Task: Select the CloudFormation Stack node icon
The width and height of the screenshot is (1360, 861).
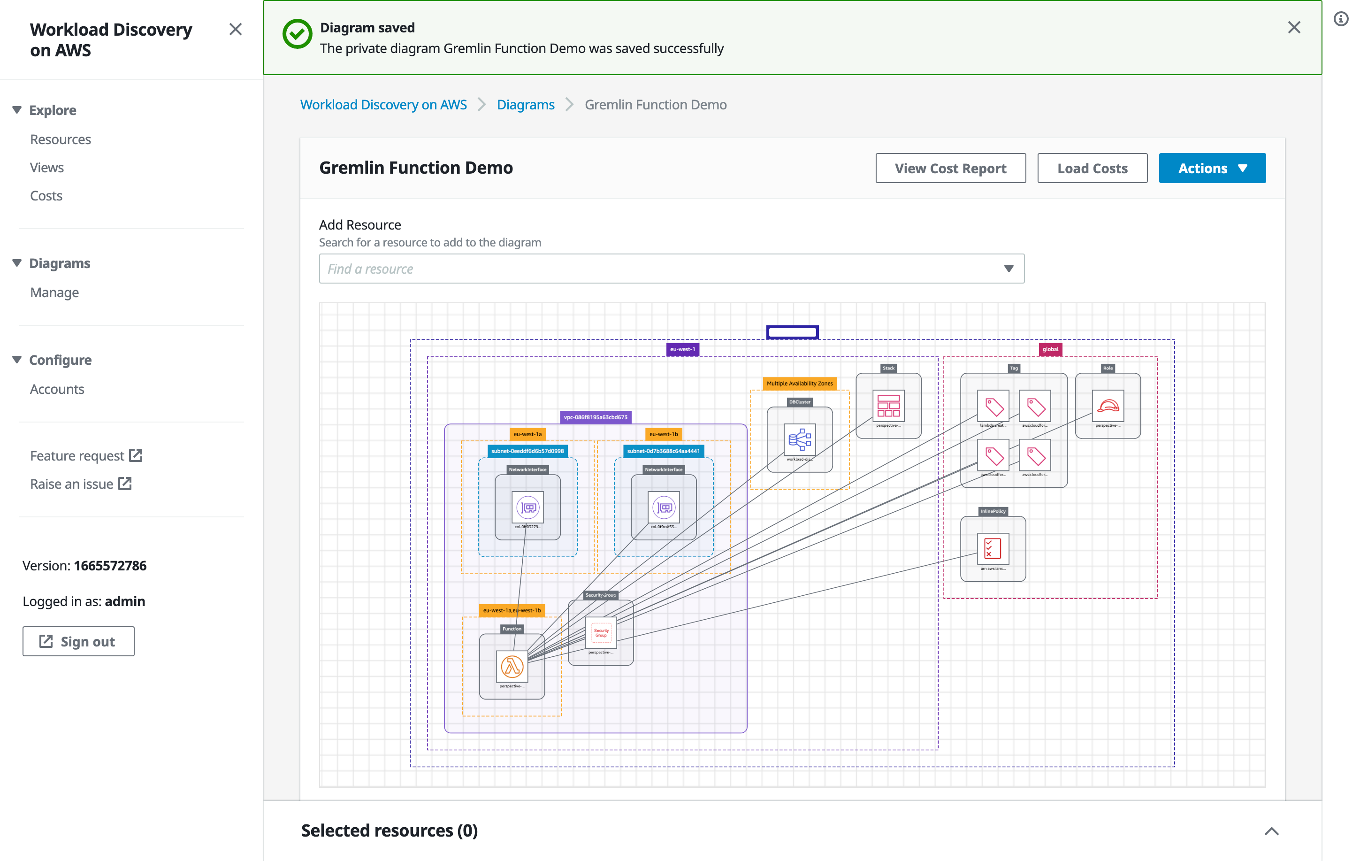Action: tap(888, 406)
